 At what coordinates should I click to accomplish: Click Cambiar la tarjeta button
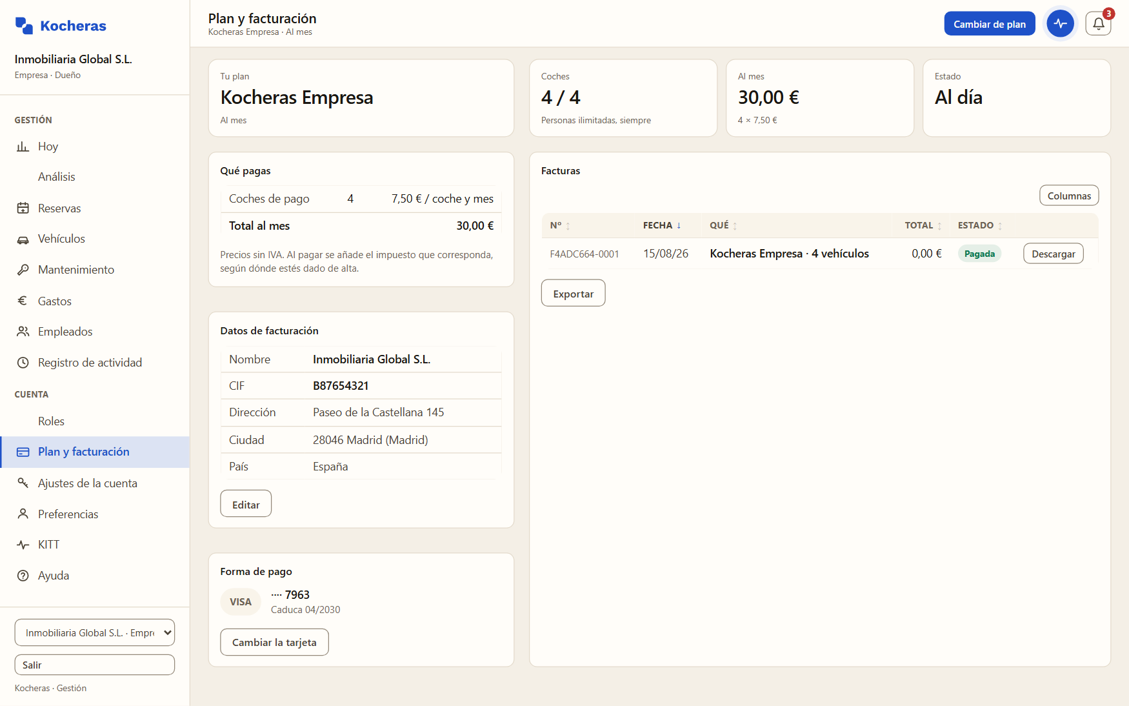pyautogui.click(x=274, y=642)
